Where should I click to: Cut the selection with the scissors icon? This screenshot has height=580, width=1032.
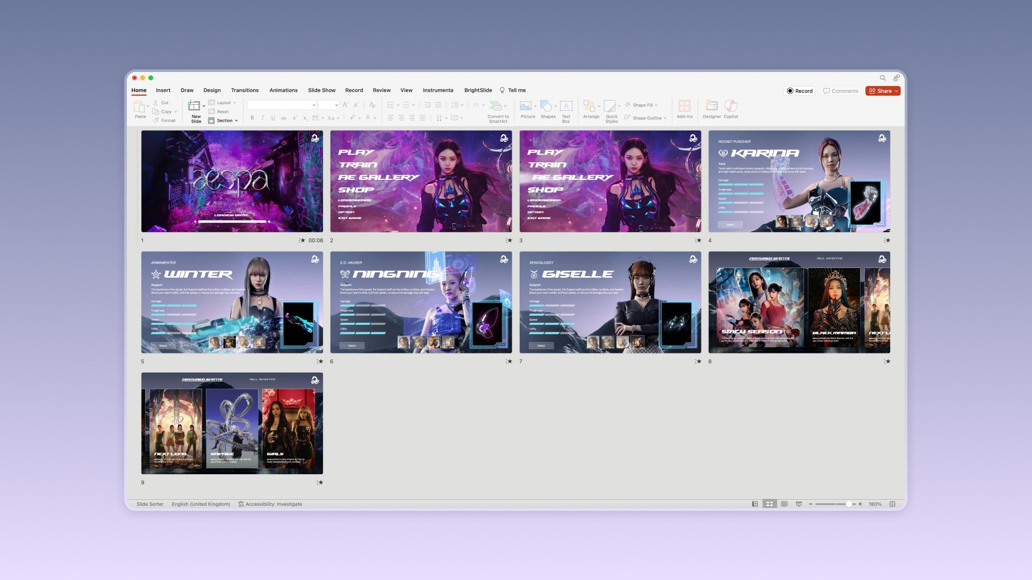pyautogui.click(x=156, y=103)
